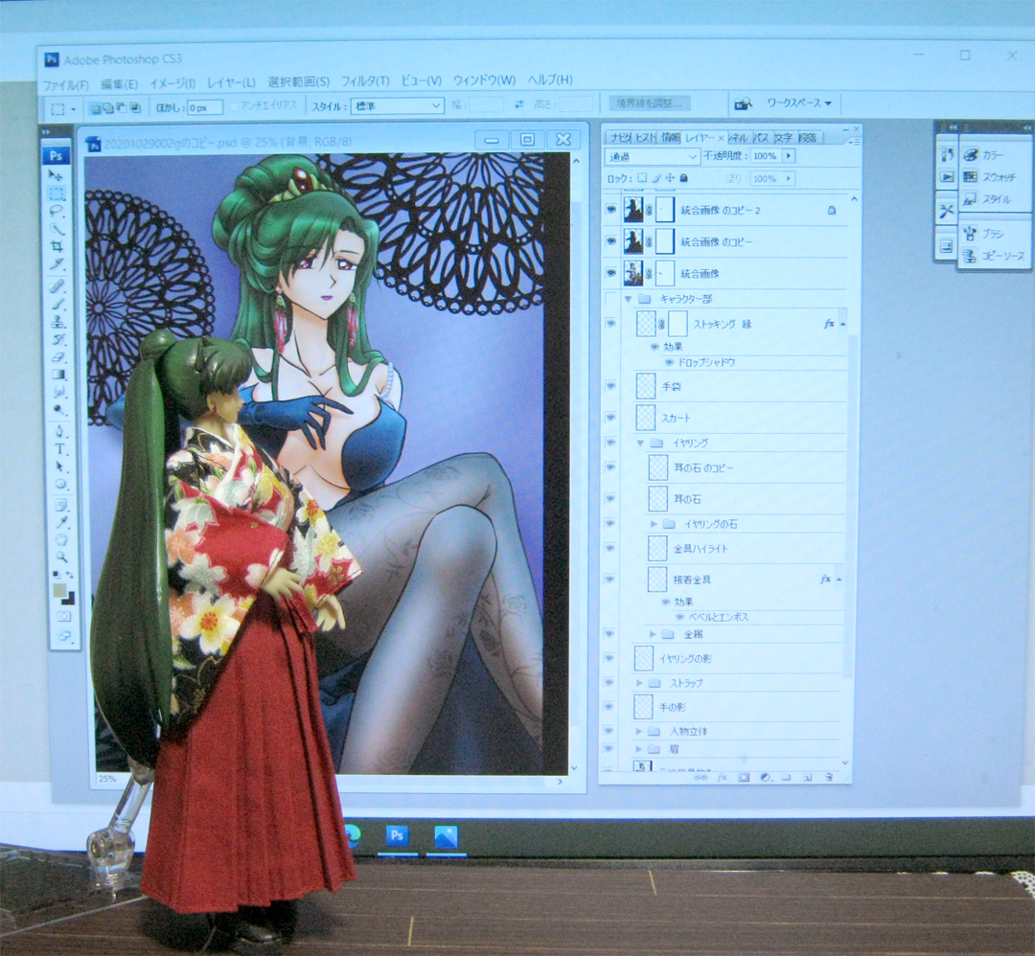Open the 不透明度 opacity slider arrow
1035x956 pixels.
[788, 156]
